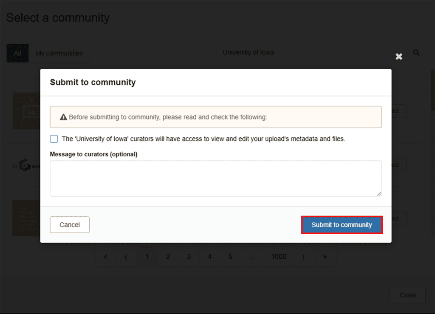The image size is (435, 314).
Task: Close the dialog with the white X icon
Action: tap(399, 57)
